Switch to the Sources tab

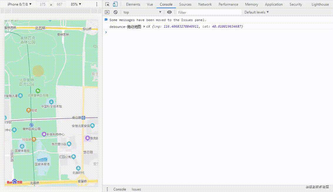click(185, 4)
